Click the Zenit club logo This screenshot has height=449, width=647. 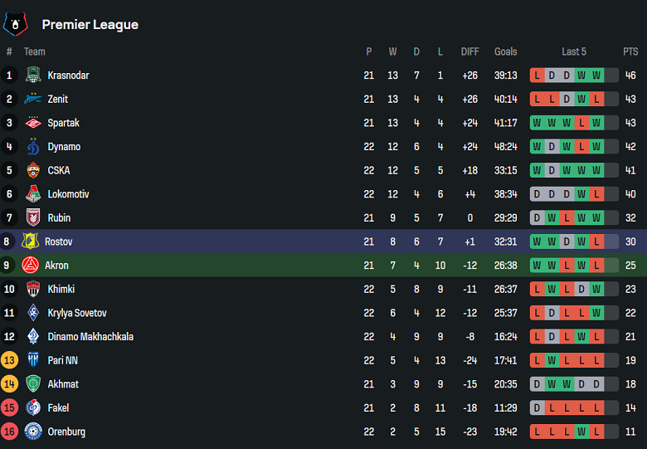click(x=33, y=100)
